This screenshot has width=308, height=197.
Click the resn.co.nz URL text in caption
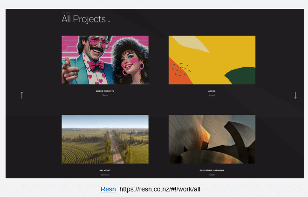[160, 190]
